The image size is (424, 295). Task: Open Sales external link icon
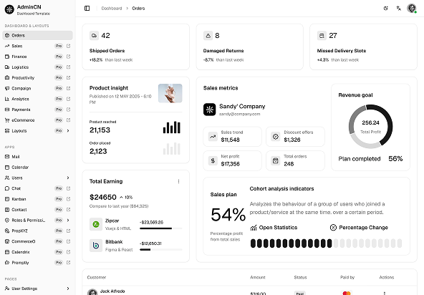pos(68,46)
